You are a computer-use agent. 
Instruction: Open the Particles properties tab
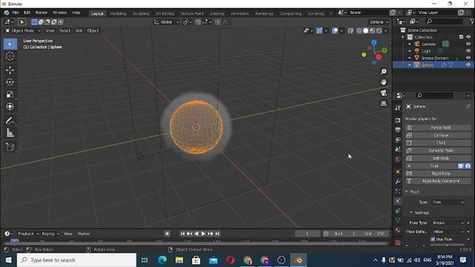pos(398,191)
